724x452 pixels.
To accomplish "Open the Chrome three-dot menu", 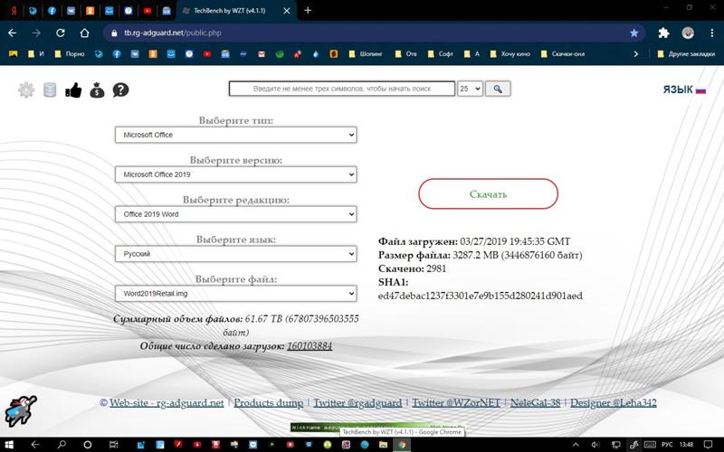I will pyautogui.click(x=711, y=33).
